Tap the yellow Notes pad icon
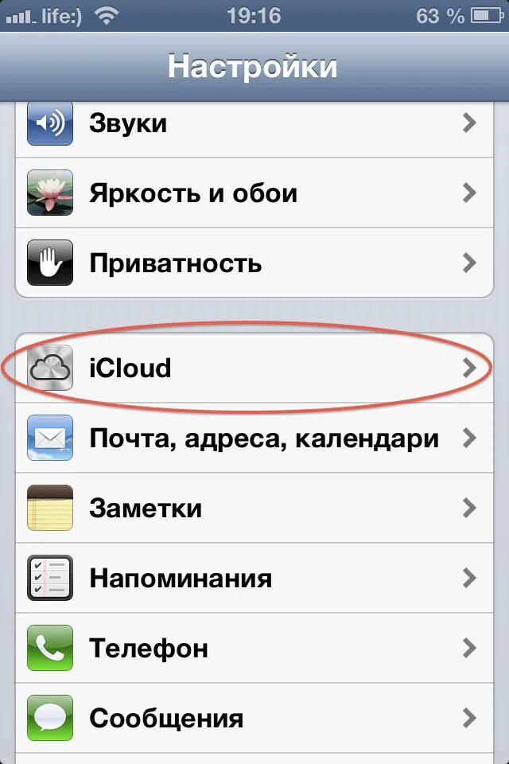The image size is (509, 764). (x=50, y=508)
